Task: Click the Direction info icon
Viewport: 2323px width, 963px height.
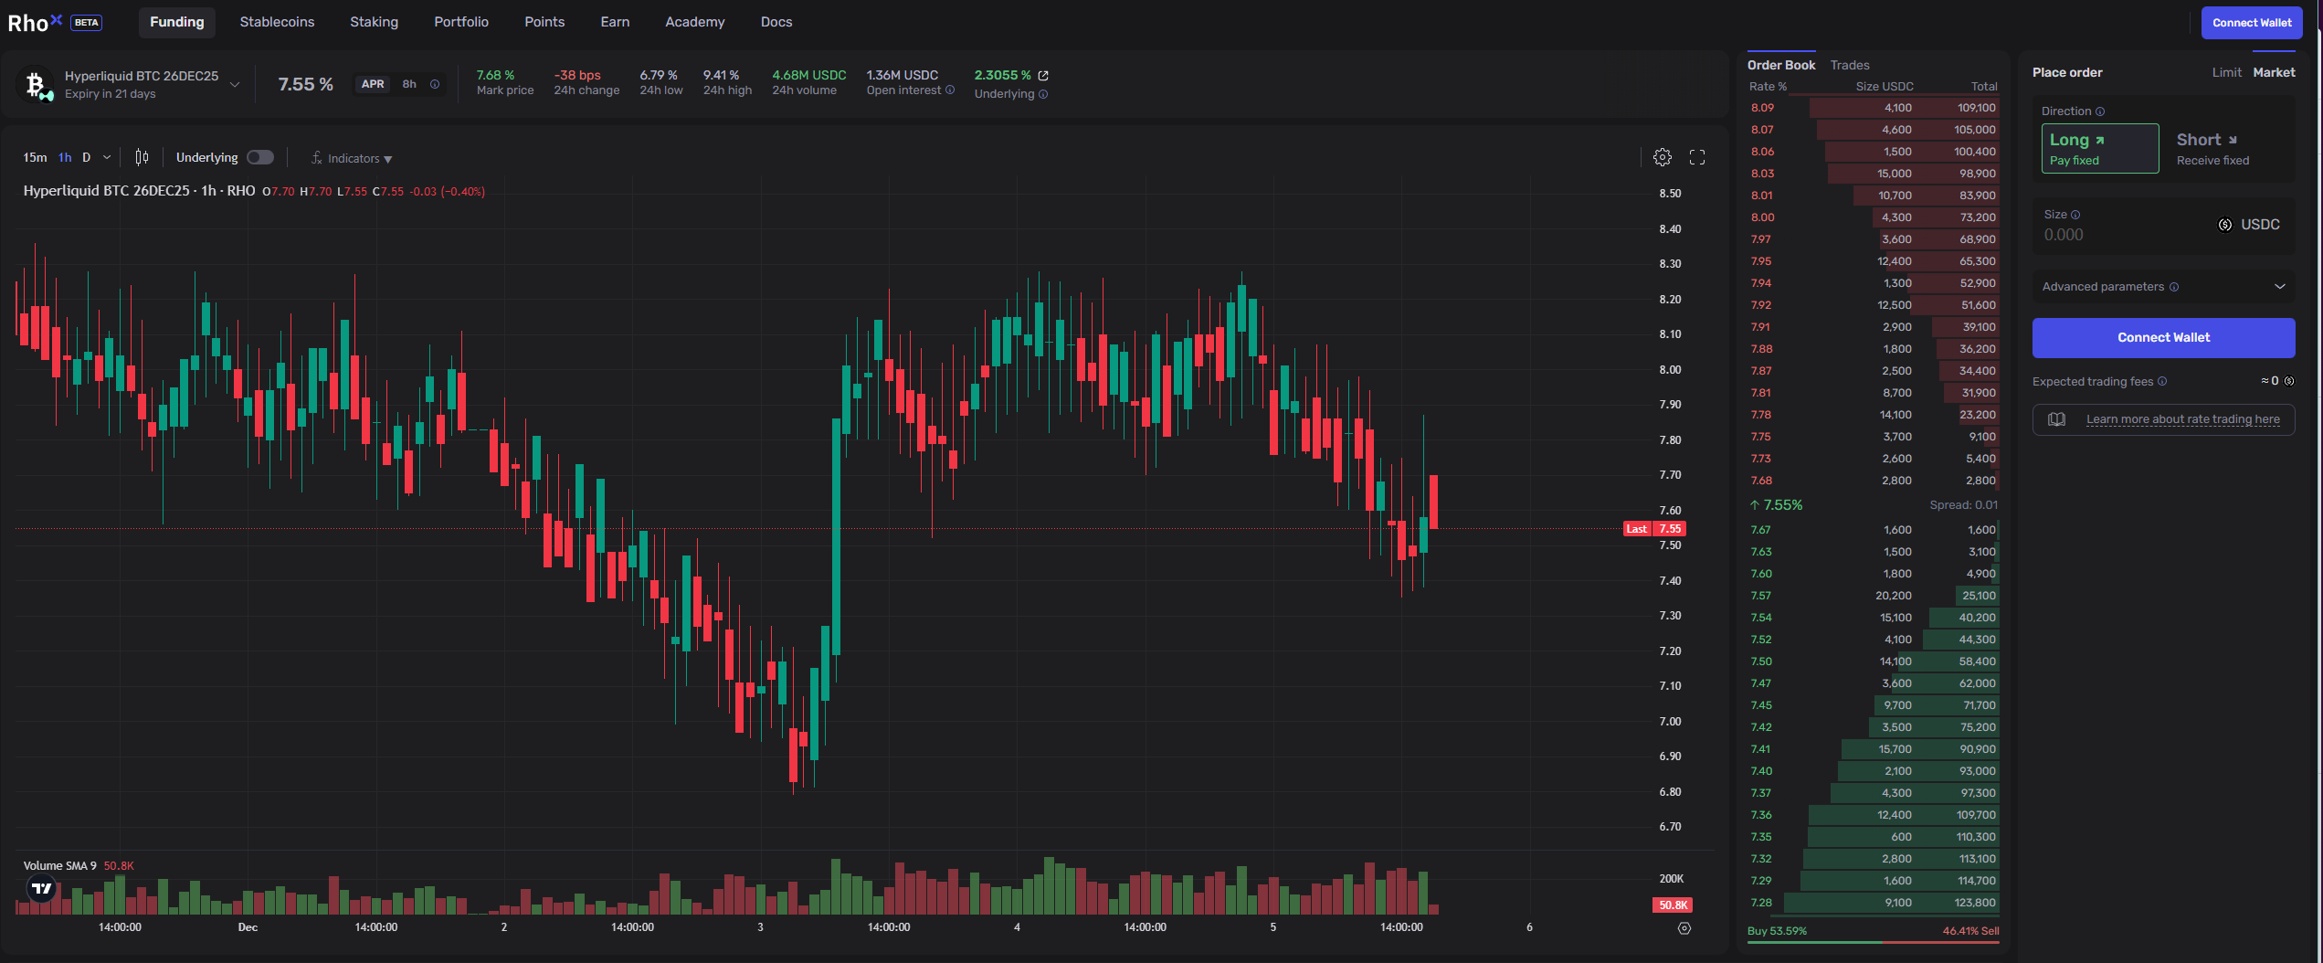Action: point(2100,111)
